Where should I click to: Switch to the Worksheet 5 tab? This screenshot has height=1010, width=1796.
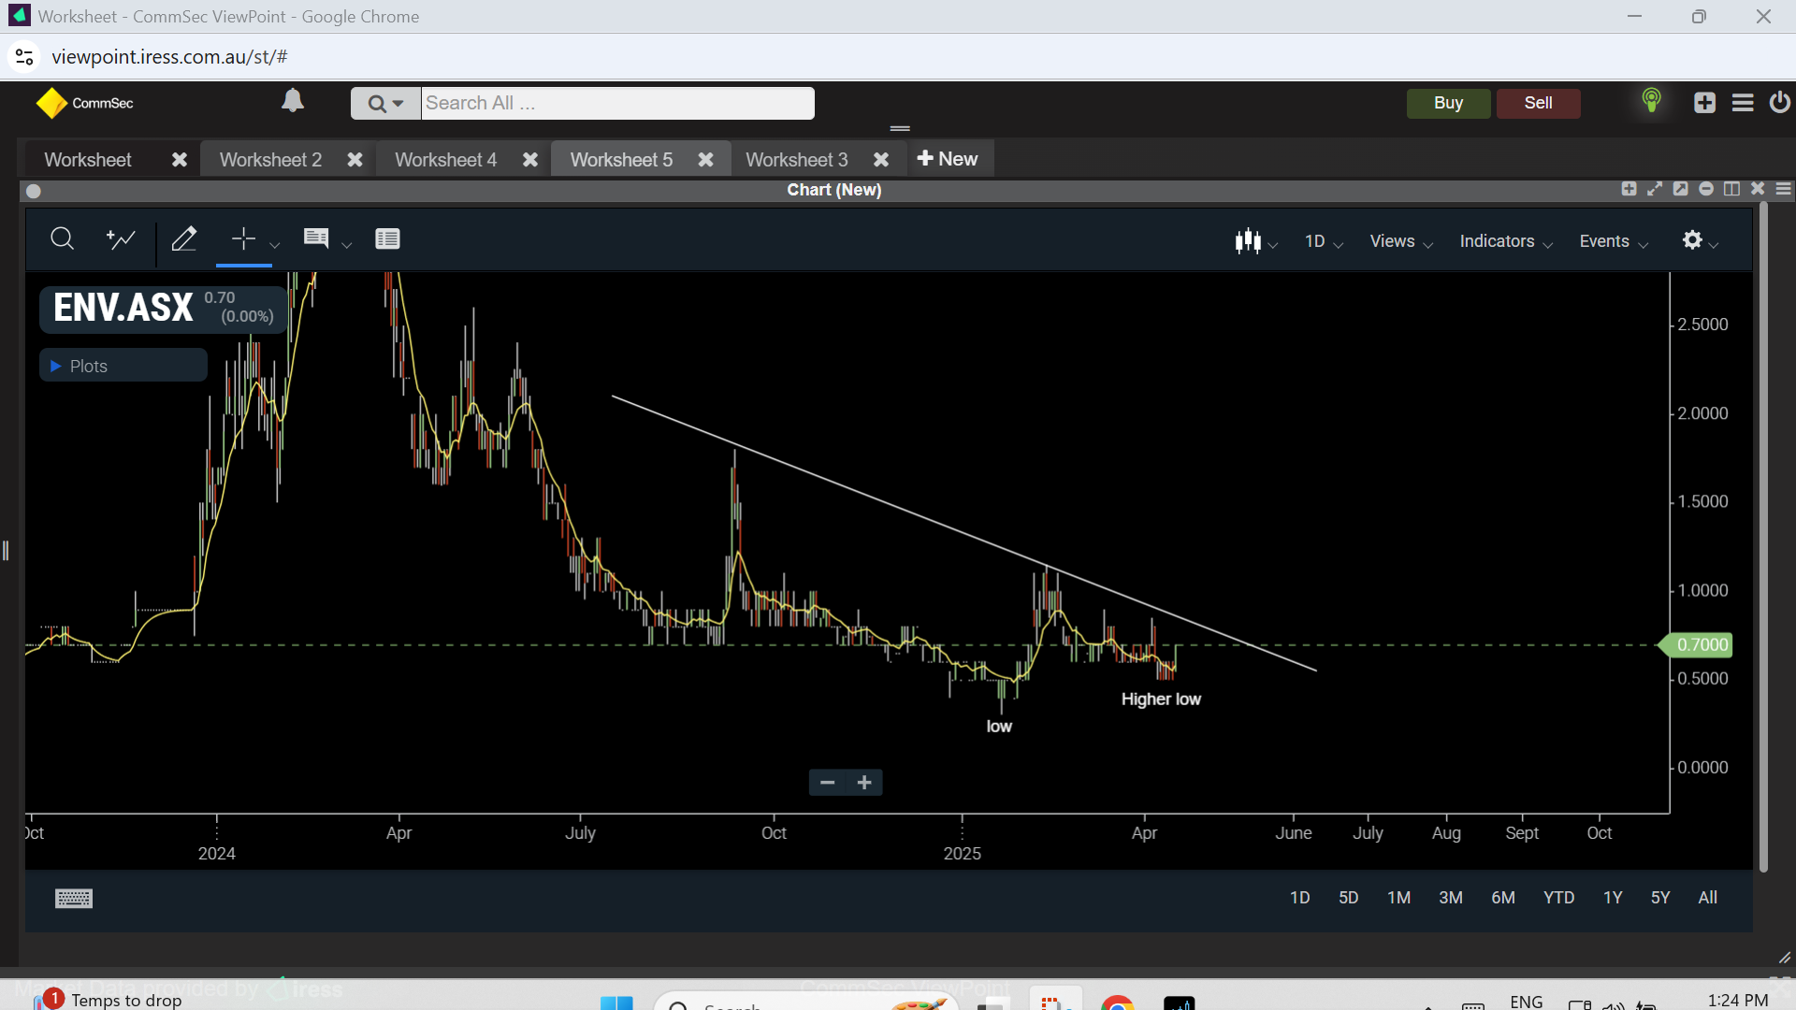(621, 160)
